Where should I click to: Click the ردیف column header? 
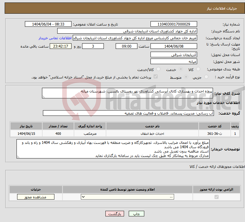235,126
